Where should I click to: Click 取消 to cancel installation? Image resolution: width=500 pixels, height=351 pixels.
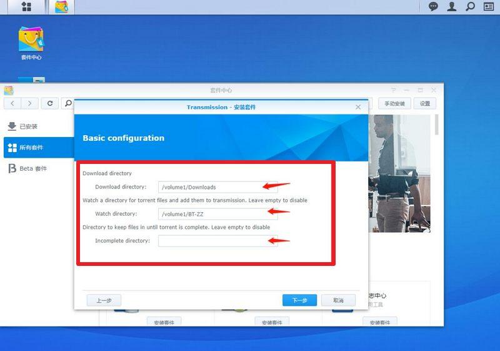(x=338, y=300)
